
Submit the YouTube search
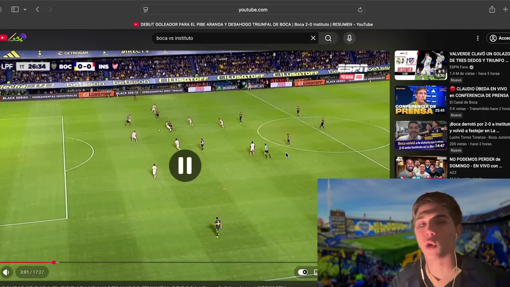pos(328,38)
